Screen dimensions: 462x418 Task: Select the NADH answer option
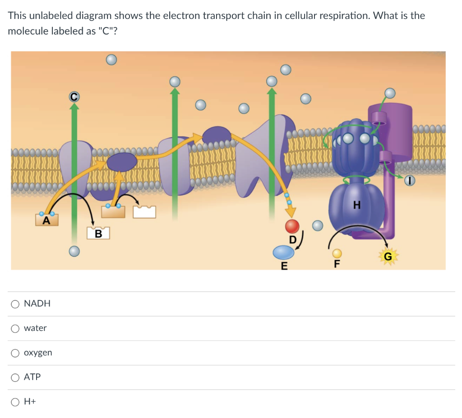(15, 304)
